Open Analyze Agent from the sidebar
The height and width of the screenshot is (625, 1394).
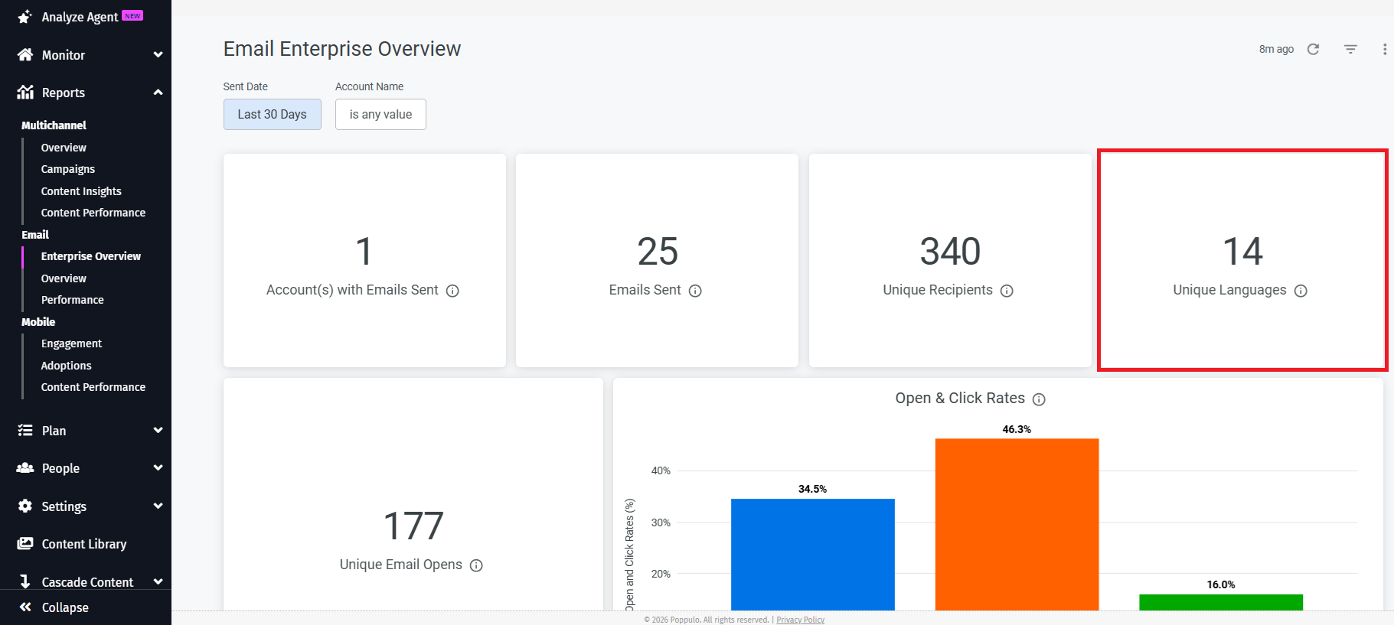pos(80,17)
